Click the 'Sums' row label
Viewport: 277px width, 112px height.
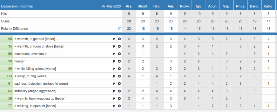pyautogui.click(x=5, y=21)
